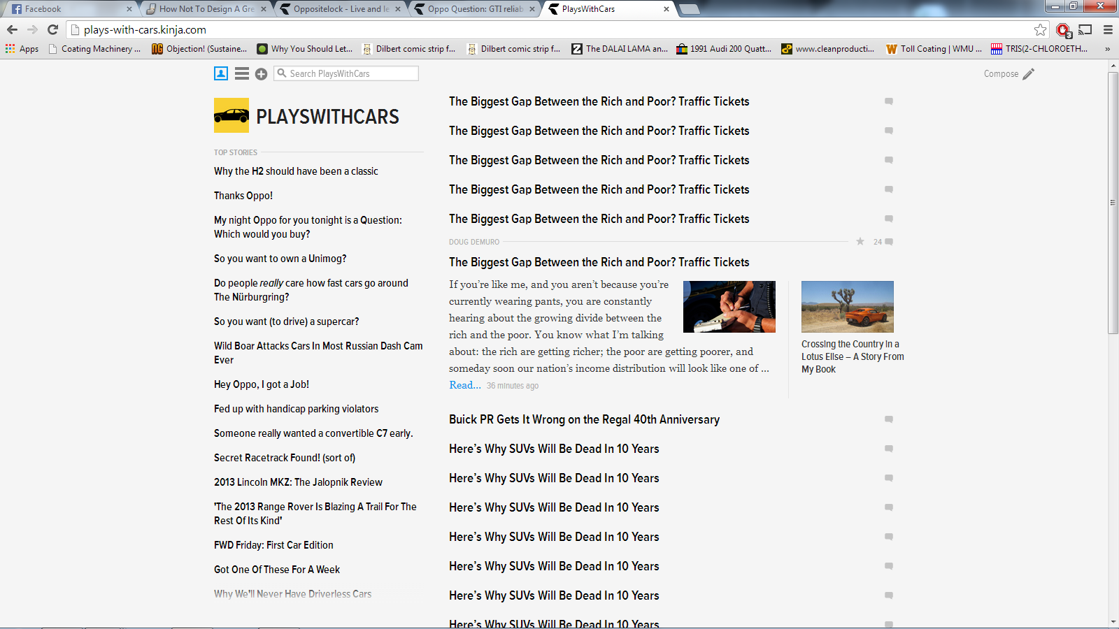1119x629 pixels.
Task: Switch to How Not To Design tab
Action: click(x=206, y=9)
